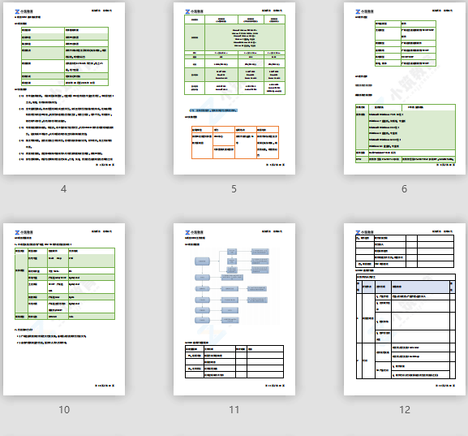Click the page number label 11

coord(234,410)
